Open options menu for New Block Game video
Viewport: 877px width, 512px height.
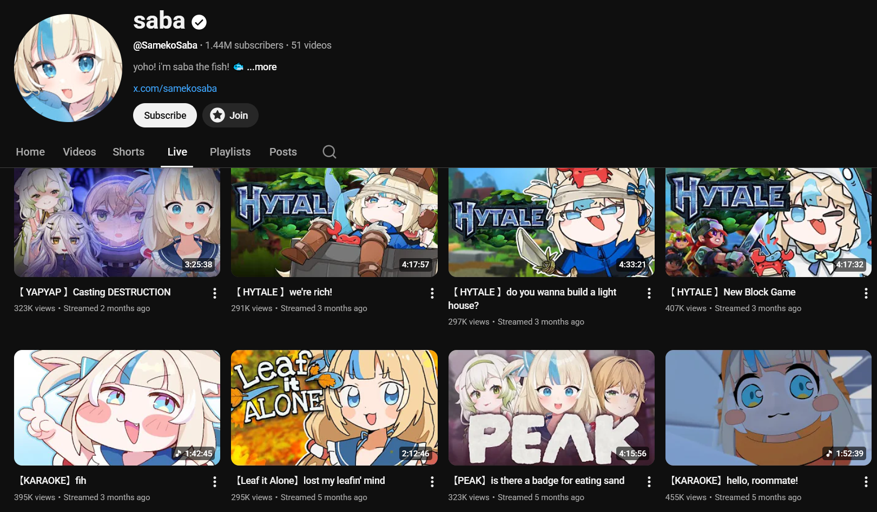866,293
